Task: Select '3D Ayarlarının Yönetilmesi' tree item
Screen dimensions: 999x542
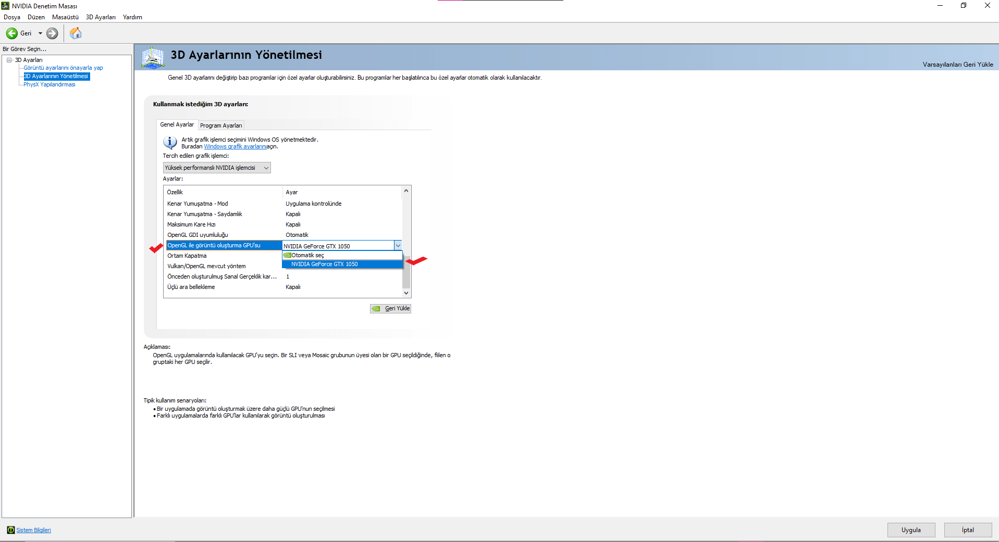Action: [x=56, y=76]
